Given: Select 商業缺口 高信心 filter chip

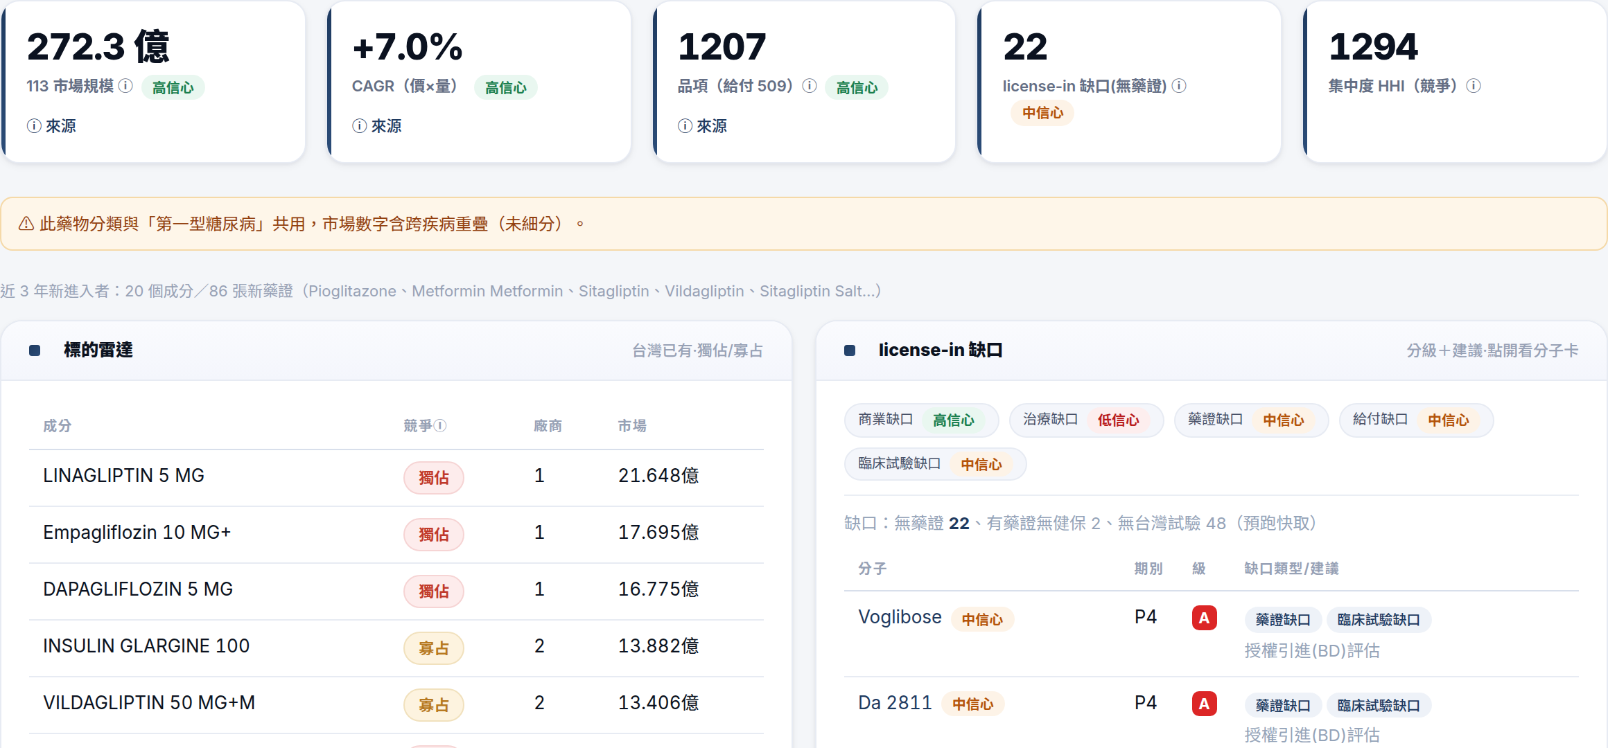Looking at the screenshot, I should coord(921,420).
